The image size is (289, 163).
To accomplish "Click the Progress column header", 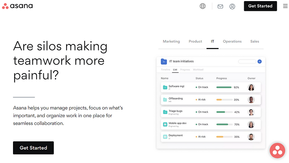I will tap(221, 78).
